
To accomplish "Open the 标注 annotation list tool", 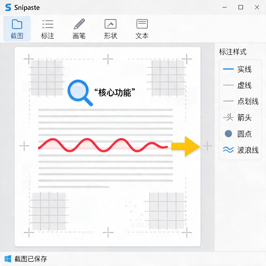I will [x=48, y=29].
